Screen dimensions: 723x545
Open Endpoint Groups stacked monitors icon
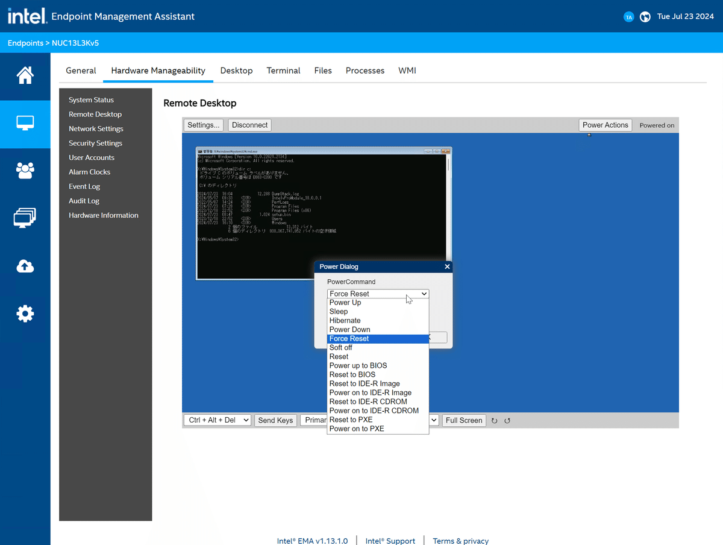(x=25, y=218)
